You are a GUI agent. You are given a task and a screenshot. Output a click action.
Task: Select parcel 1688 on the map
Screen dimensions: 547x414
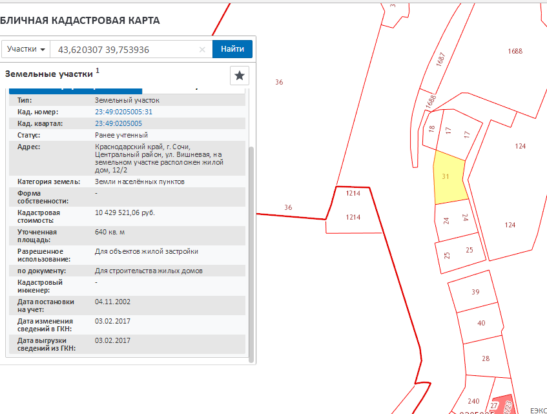[x=515, y=52]
